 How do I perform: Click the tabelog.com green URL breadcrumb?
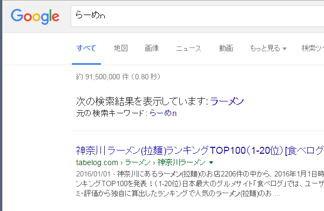click(141, 162)
